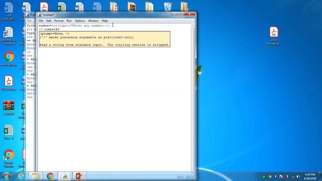This screenshot has width=322, height=181.
Task: Click 'Read a string from standard input' calltip line
Action: pos(105,45)
